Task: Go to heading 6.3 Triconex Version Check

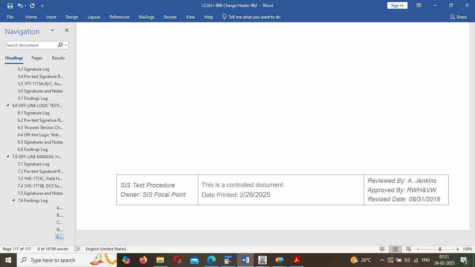Action: (x=40, y=128)
